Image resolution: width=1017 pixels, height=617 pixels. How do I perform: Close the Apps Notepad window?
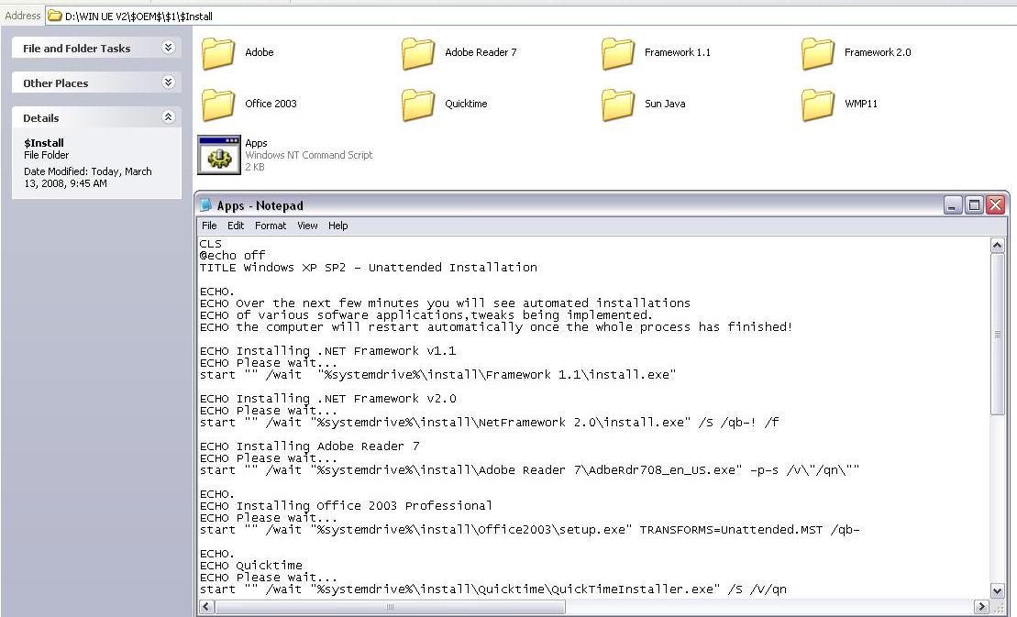click(995, 205)
